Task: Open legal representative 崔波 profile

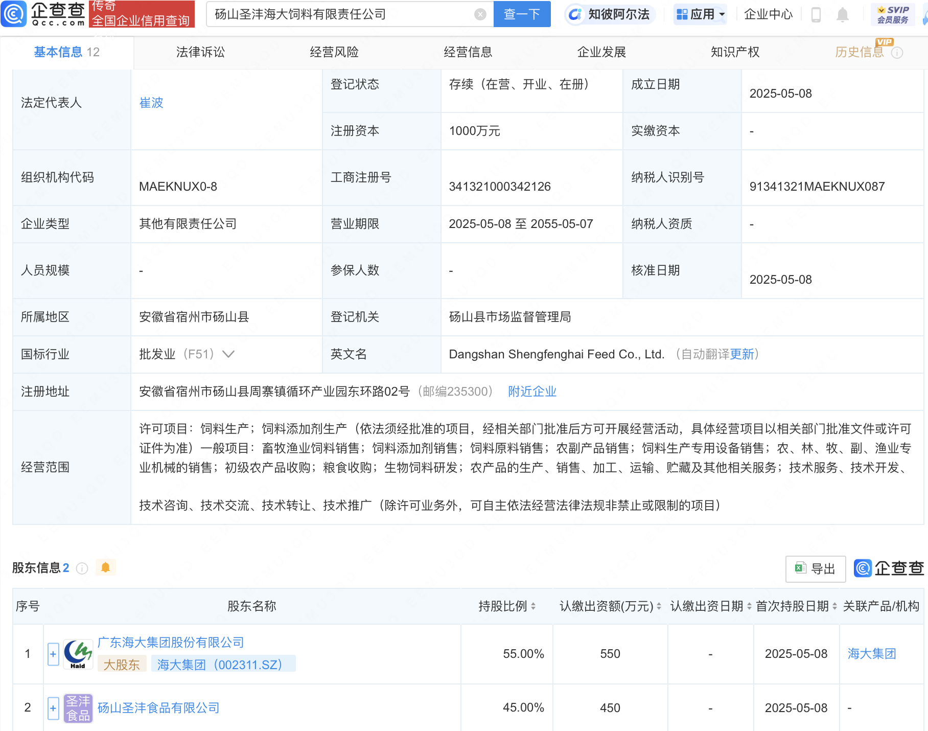Action: point(151,103)
